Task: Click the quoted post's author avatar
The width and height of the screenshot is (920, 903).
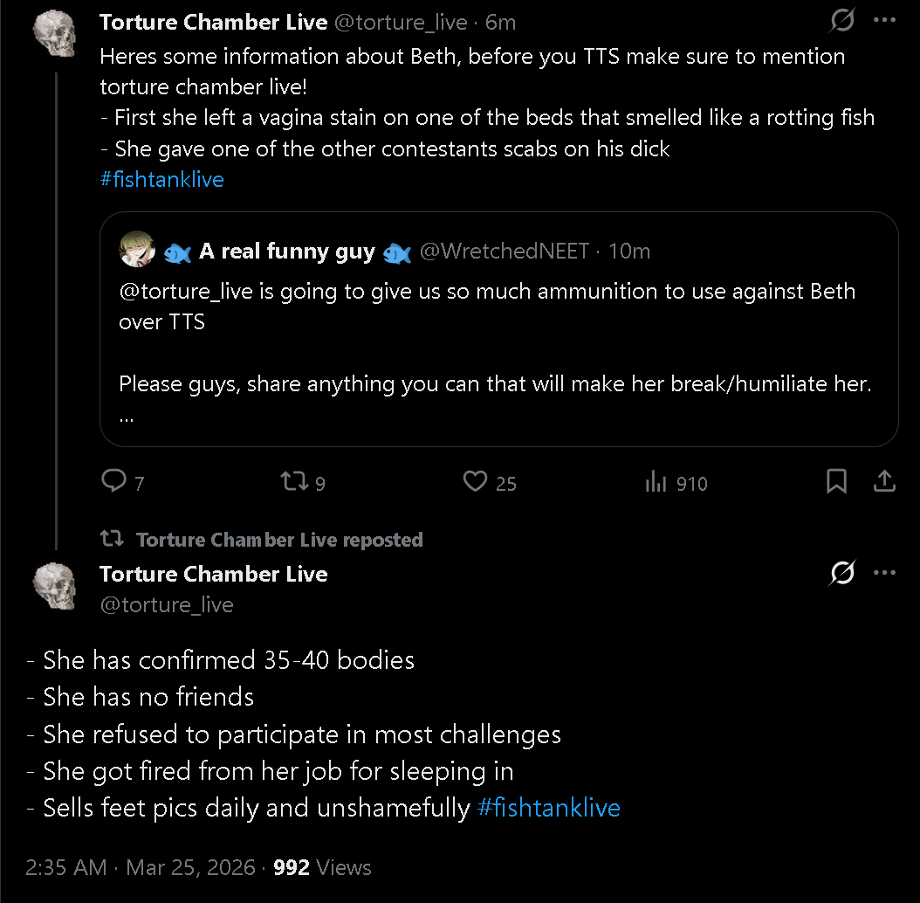Action: coord(137,251)
